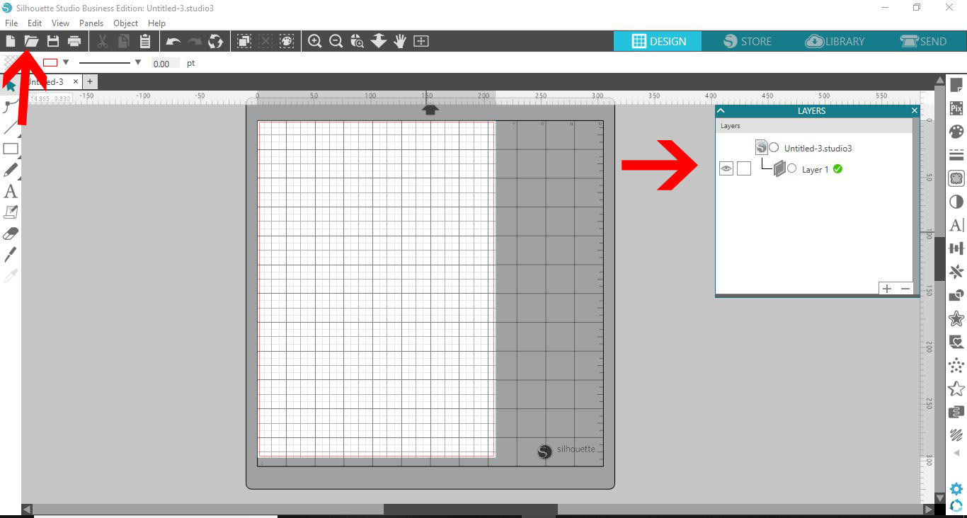Image resolution: width=967 pixels, height=518 pixels.
Task: Delete layer with the minus button
Action: click(x=905, y=289)
